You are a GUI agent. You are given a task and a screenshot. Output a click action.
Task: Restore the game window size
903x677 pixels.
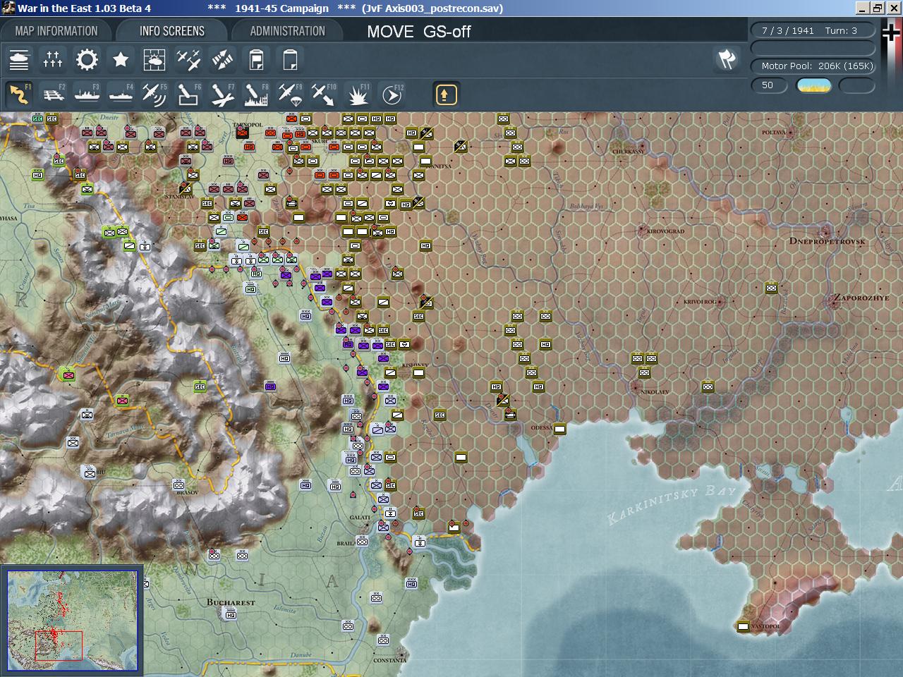click(877, 8)
